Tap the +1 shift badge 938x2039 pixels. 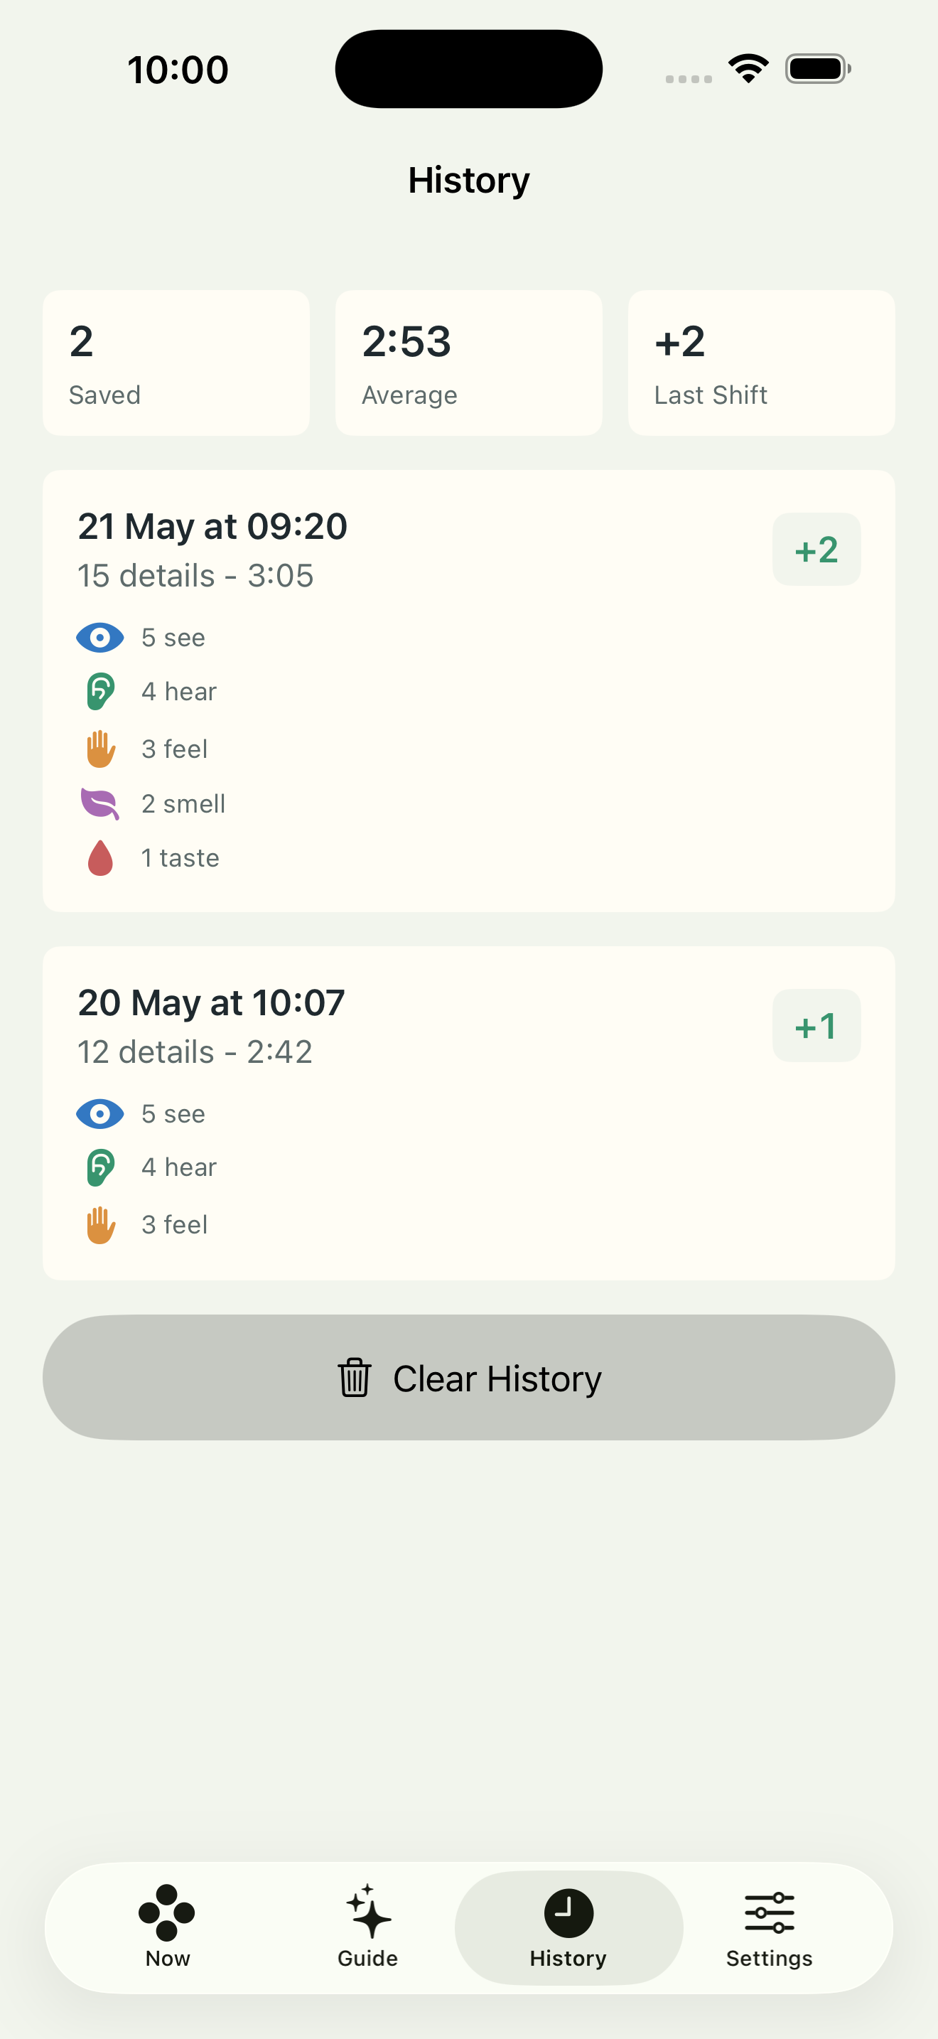(816, 1026)
